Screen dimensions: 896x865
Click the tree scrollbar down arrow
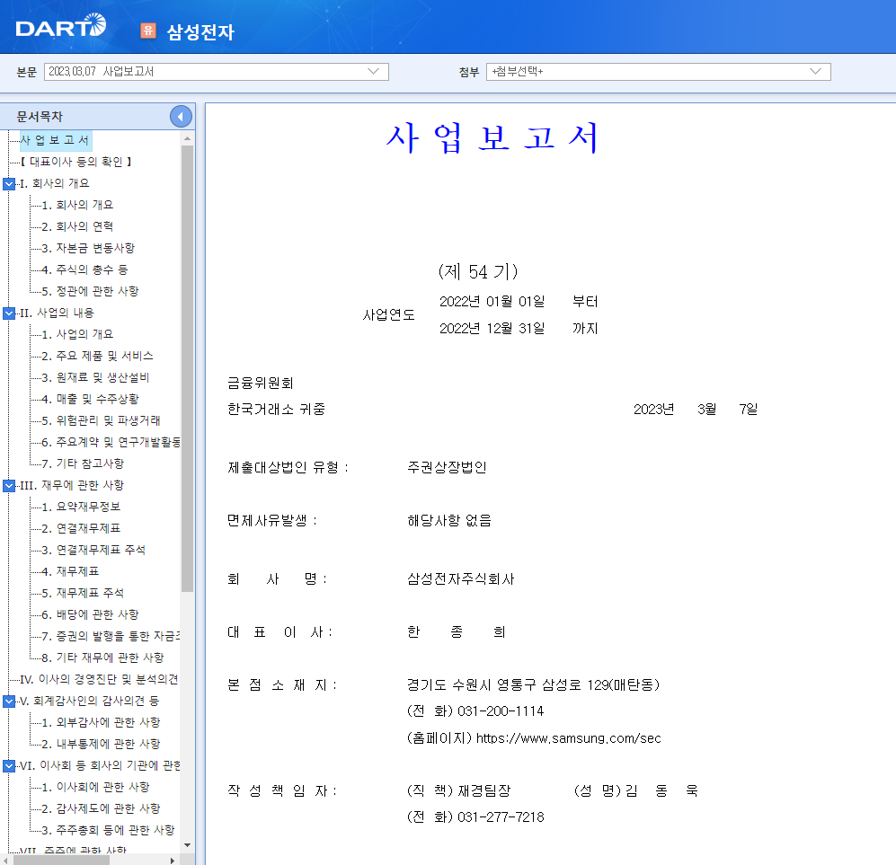pos(188,845)
